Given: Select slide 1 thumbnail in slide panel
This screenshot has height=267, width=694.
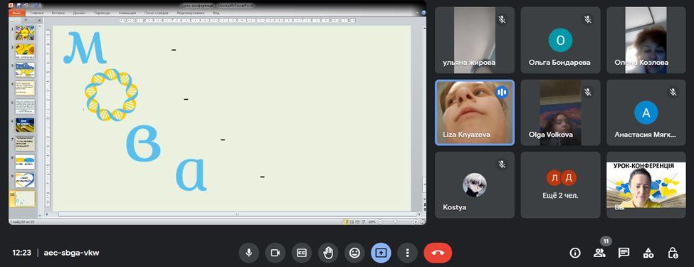Looking at the screenshot, I should (25, 33).
